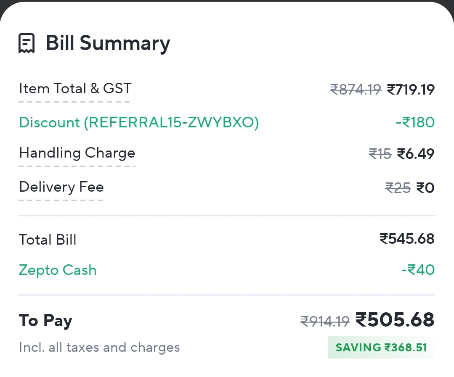The image size is (454, 377).
Task: Tap the Bill Summary heading
Action: (108, 43)
